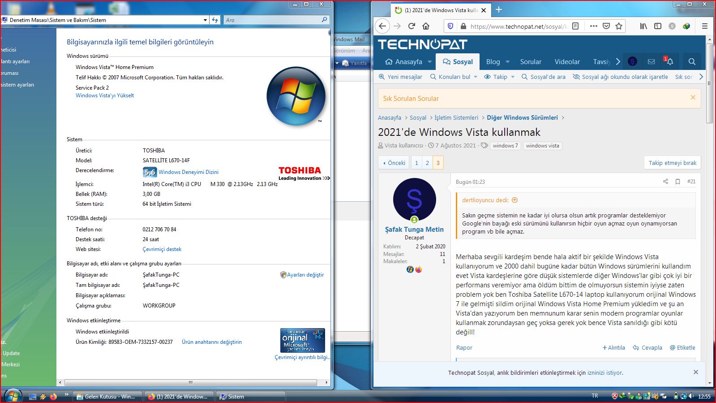Dismiss the Technopat notification permission banner
This screenshot has width=716, height=403.
[695, 372]
